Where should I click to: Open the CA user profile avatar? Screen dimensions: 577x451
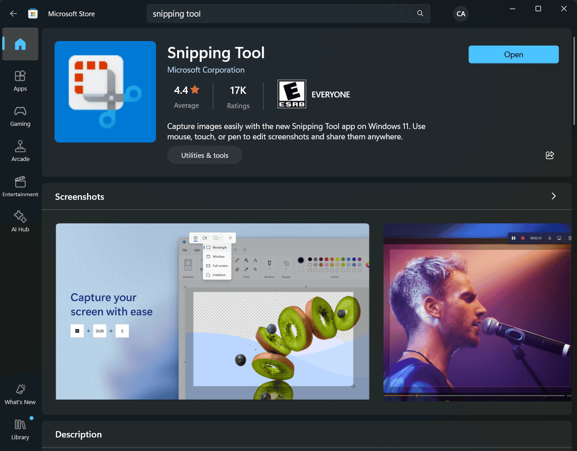pyautogui.click(x=461, y=14)
